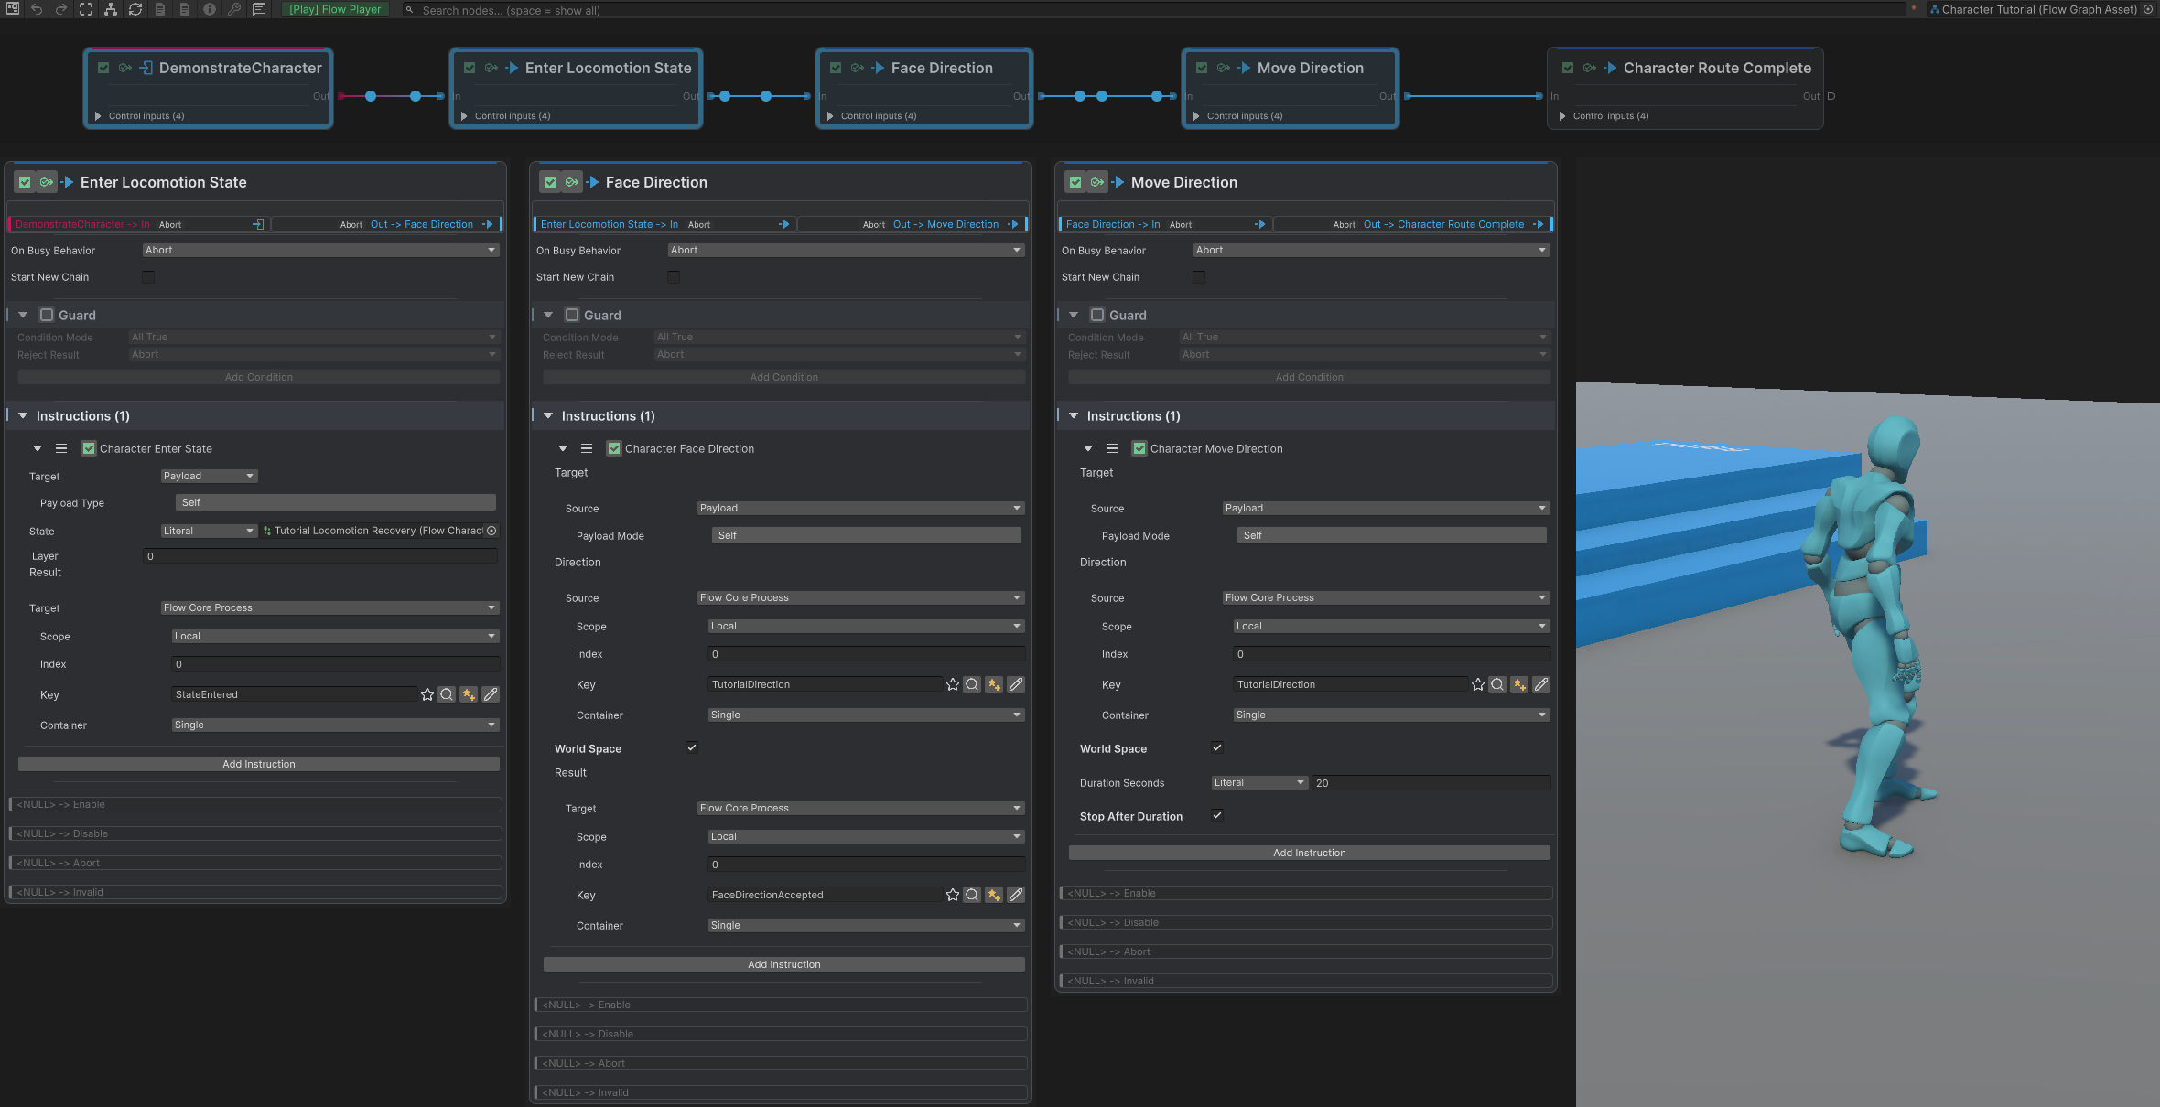This screenshot has width=2160, height=1107.
Task: Click the star favorite icon beside StateEntered key
Action: [x=427, y=695]
